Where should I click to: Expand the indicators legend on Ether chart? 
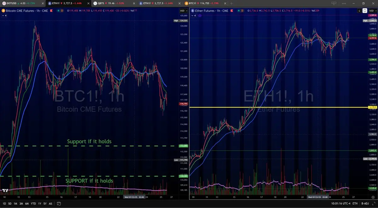[x=194, y=15]
